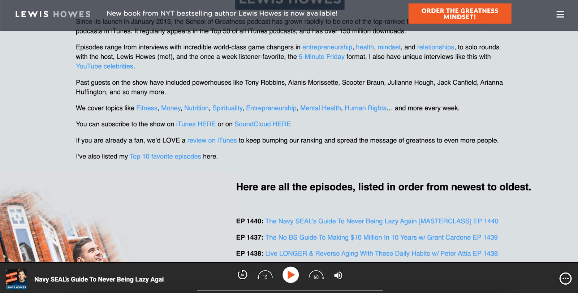Open the Spirituality topic link
The image size is (578, 293).
[x=228, y=108]
